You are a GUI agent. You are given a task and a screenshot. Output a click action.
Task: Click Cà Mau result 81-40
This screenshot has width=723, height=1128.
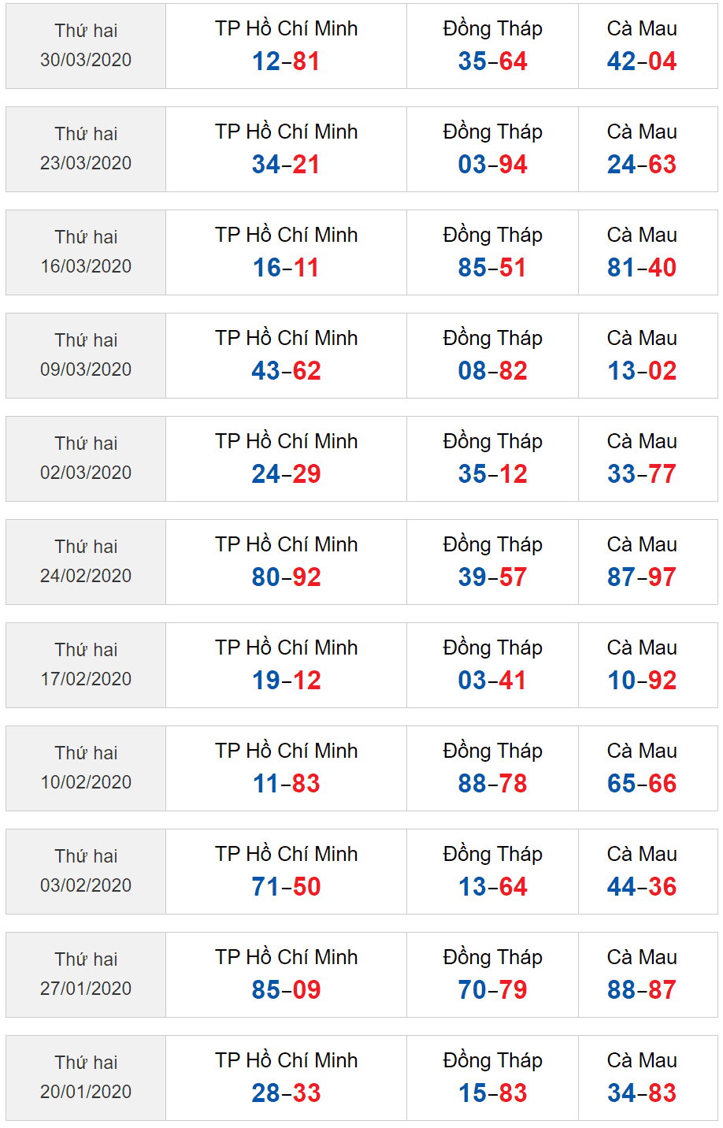pos(642,268)
